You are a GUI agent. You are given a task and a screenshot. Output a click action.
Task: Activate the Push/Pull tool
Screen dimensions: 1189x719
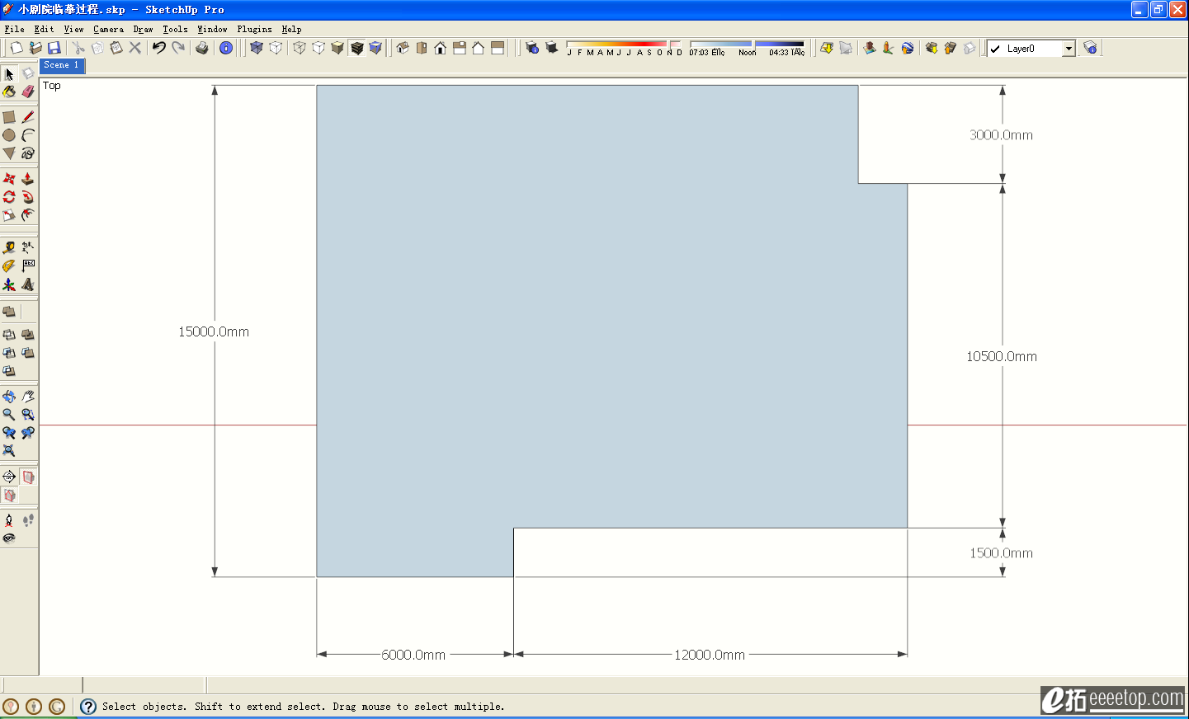coord(28,178)
